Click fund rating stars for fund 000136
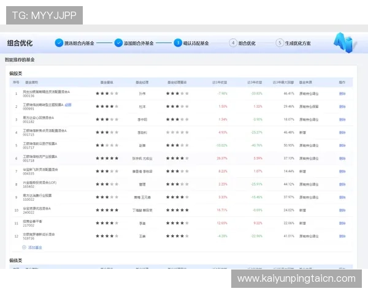This screenshot has width=368, height=294. click(x=107, y=93)
